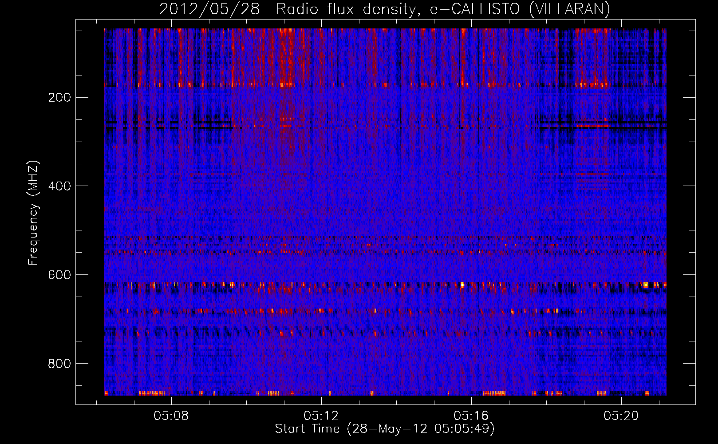Click the 600 frequency tick label
The height and width of the screenshot is (444, 718).
59,275
